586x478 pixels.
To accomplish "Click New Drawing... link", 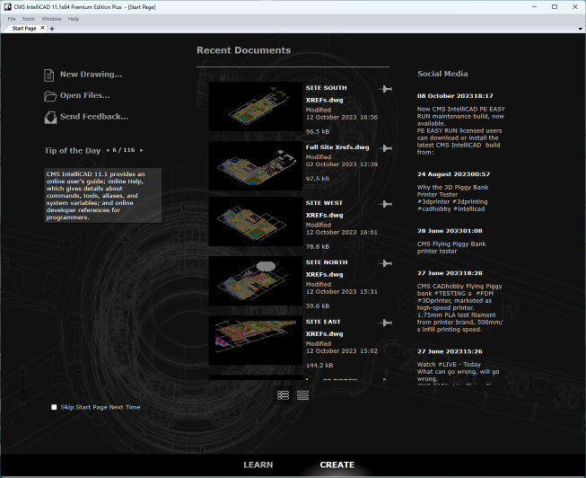I will pyautogui.click(x=92, y=74).
